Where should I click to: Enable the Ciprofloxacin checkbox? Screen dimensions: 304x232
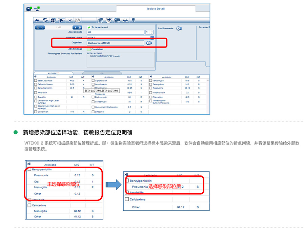tap(93, 81)
